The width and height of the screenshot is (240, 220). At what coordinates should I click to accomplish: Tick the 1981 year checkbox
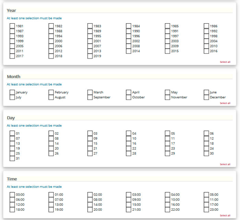pos(12,26)
